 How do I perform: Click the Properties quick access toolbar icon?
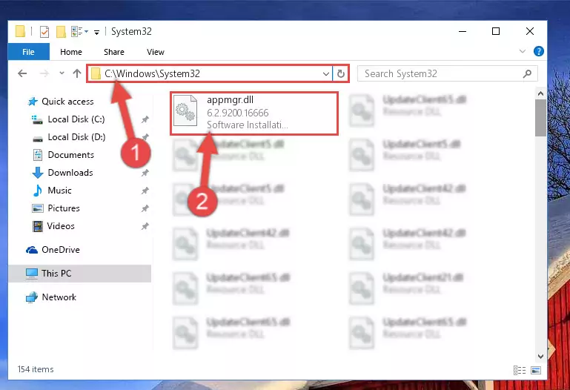(x=44, y=32)
